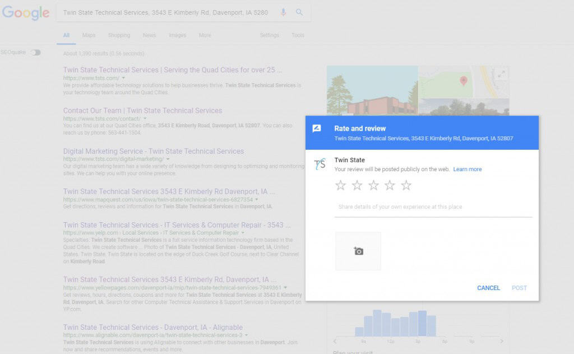574x354 pixels.
Task: Open the Yellowpages Twin State result link
Action: click(169, 279)
